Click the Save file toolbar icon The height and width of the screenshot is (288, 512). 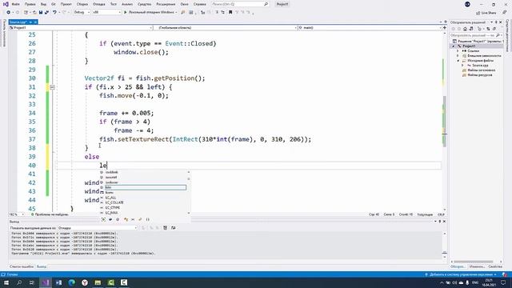pyautogui.click(x=41, y=13)
